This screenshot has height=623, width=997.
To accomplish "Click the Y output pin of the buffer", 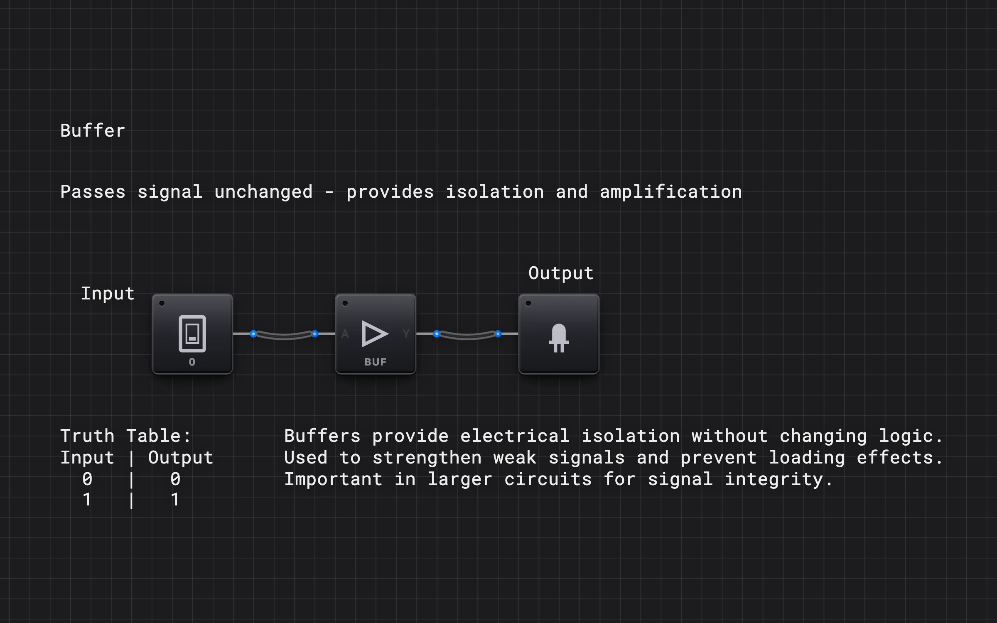I will tap(406, 334).
